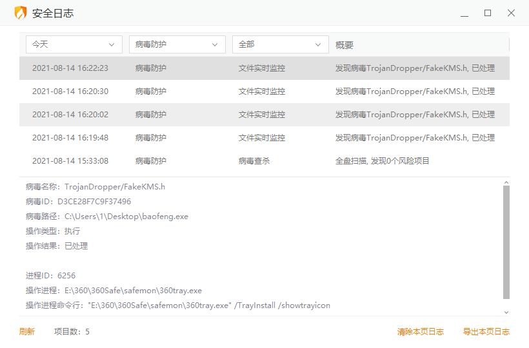
Task: Select log entry at 2021-08-14 15:33:08
Action: pyautogui.click(x=264, y=161)
